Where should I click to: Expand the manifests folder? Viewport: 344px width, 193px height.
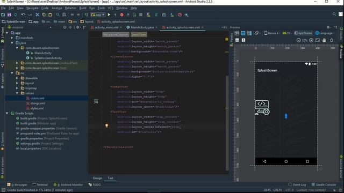12,38
